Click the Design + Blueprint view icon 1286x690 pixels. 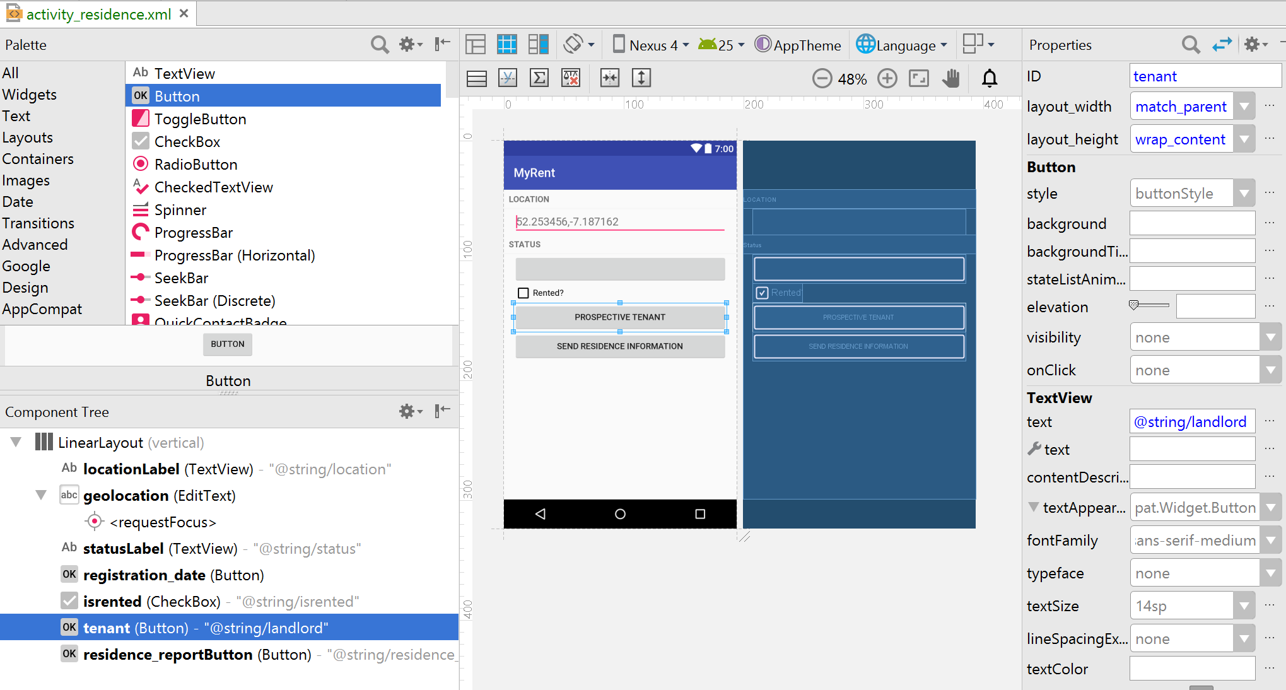pyautogui.click(x=538, y=45)
